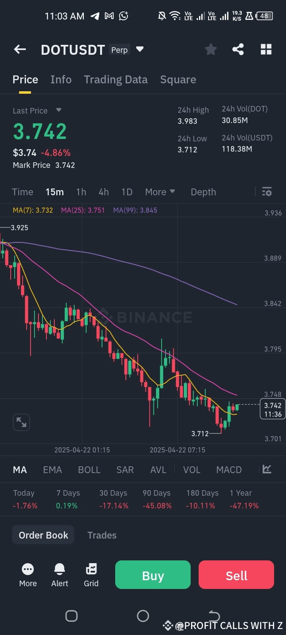
Task: Open chart settings icon beside Depth
Action: click(x=267, y=192)
